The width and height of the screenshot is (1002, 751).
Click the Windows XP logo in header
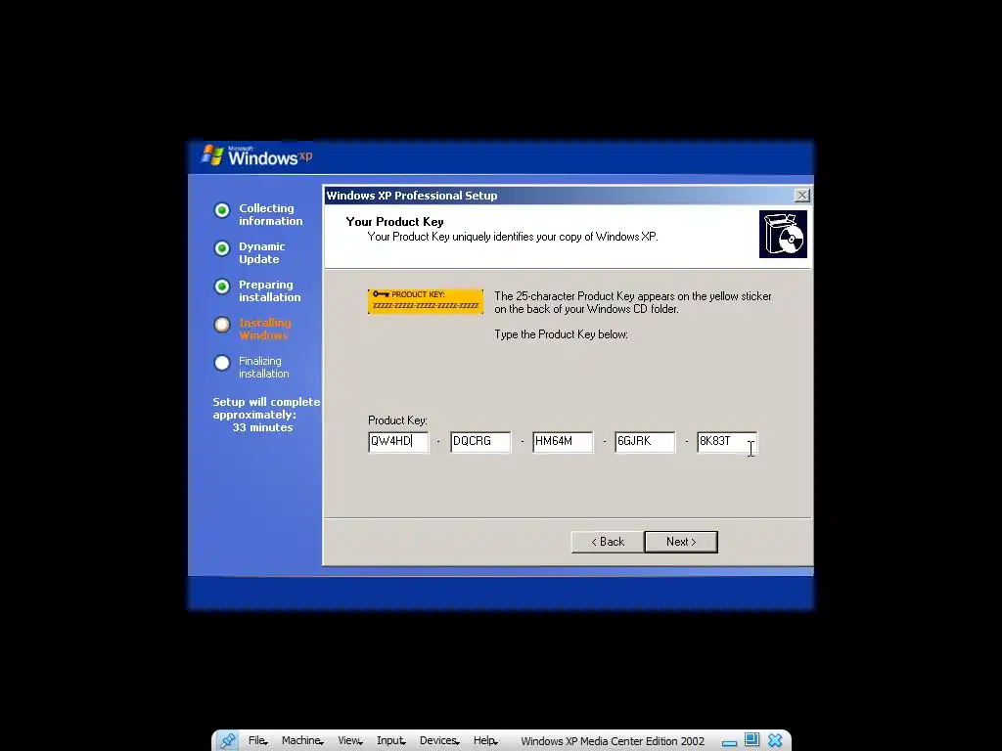tap(257, 155)
